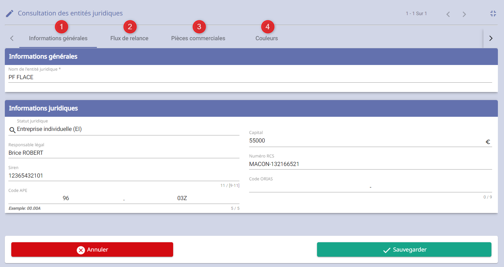Go to next record arrow
This screenshot has width=504, height=267.
click(464, 14)
